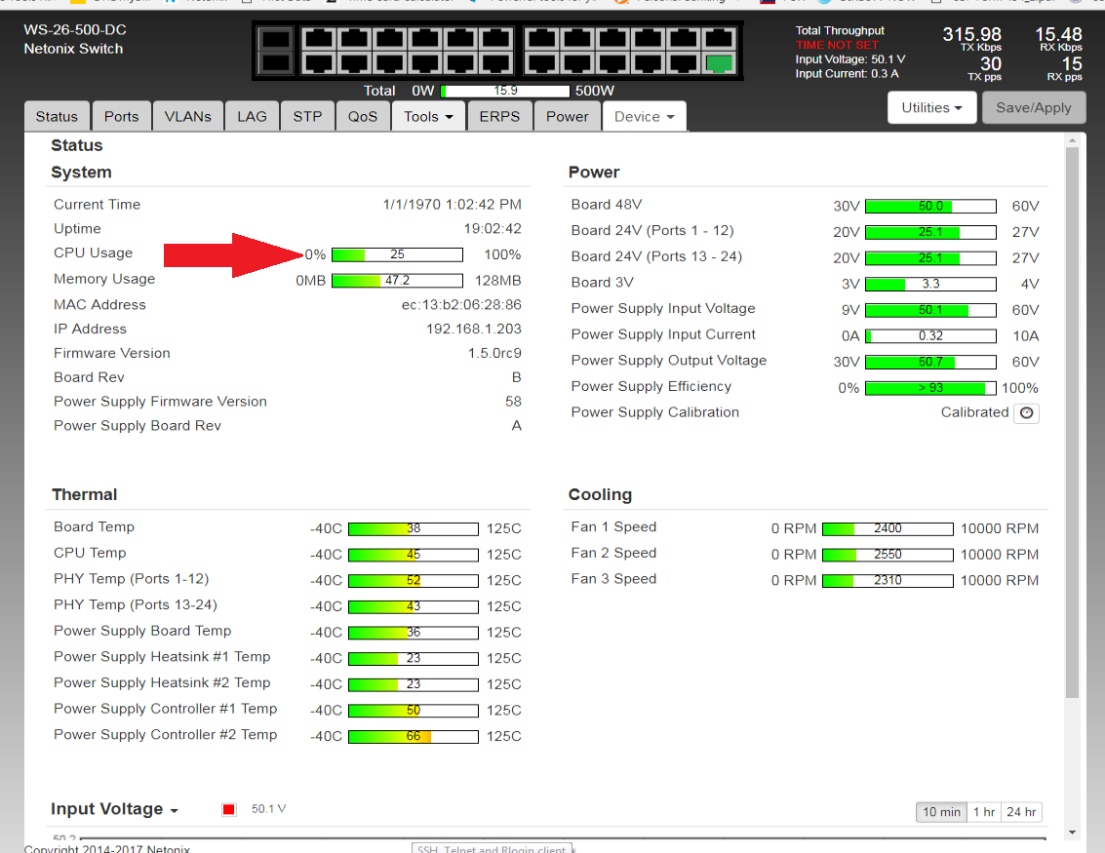Expand the Device dropdown tab
This screenshot has width=1105, height=853.
[x=644, y=116]
